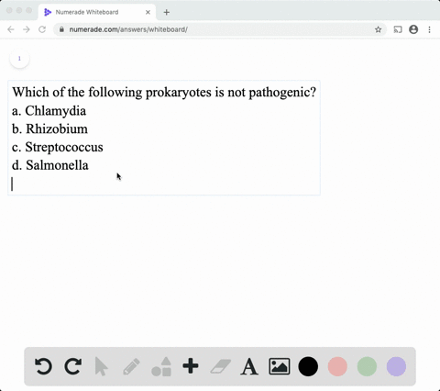
Task: Click the text 'a. Chlamydia'
Action: (49, 111)
